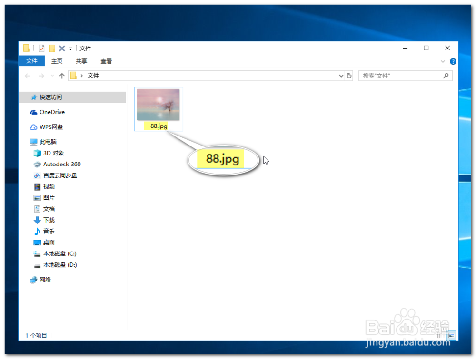Open recent locations dropdown arrow
The image size is (476, 359).
point(52,76)
